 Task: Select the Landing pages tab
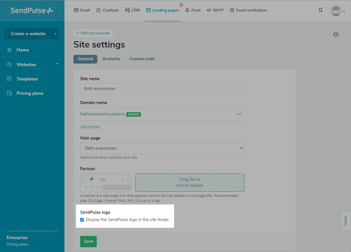click(163, 10)
